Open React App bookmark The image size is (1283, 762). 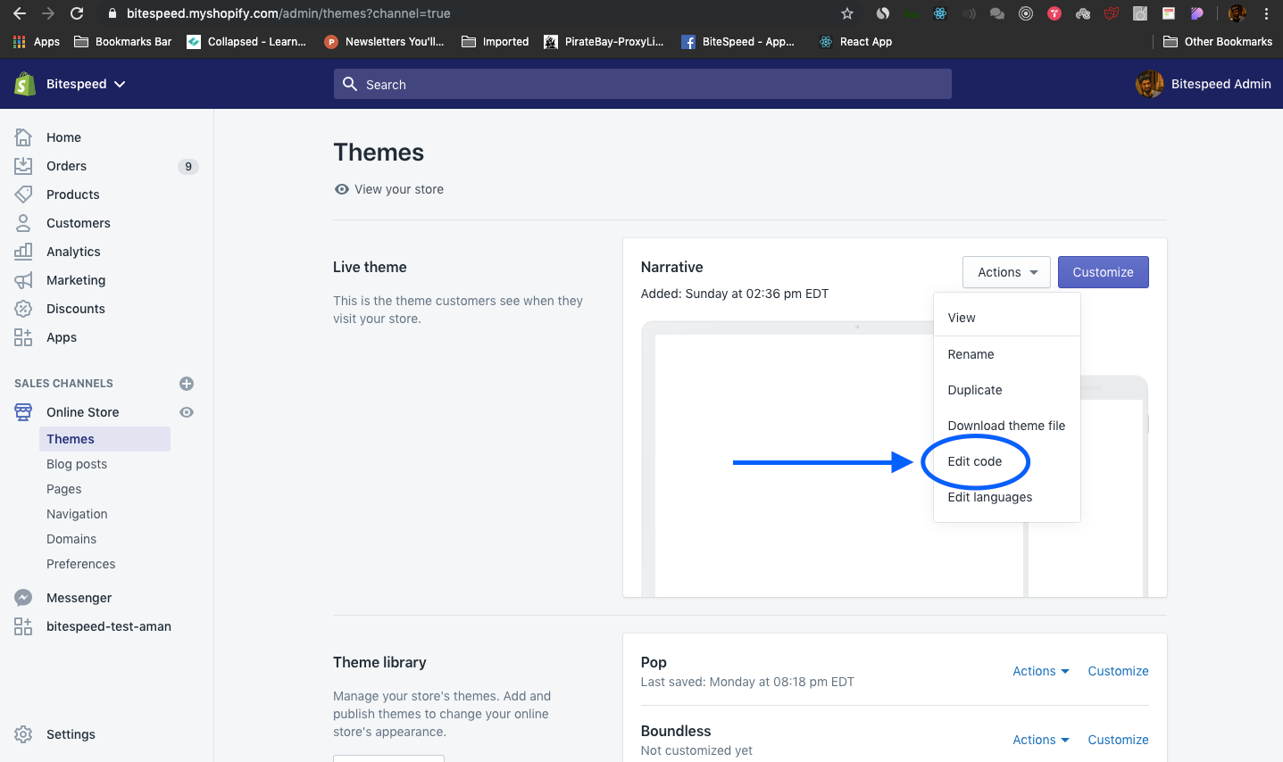click(855, 42)
